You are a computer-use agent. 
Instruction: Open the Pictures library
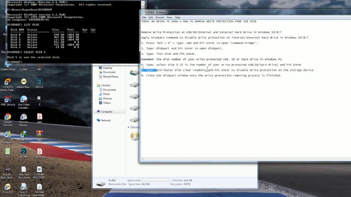coord(107,99)
